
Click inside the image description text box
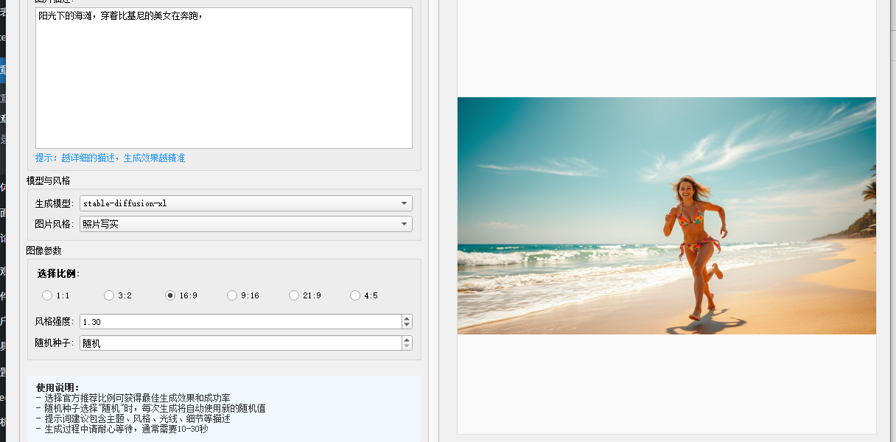coord(224,78)
